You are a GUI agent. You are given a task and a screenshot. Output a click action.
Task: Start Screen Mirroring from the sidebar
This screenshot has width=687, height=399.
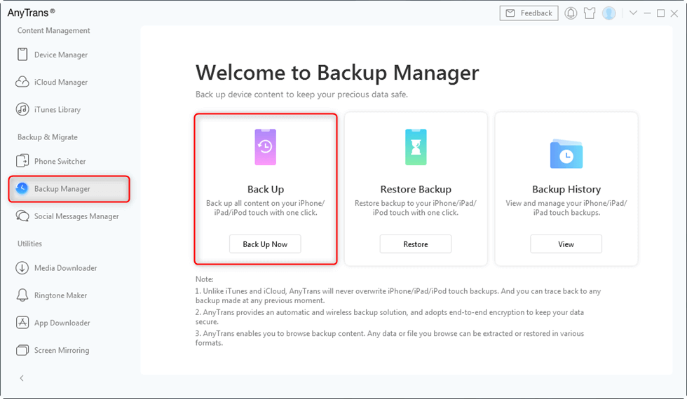pyautogui.click(x=61, y=350)
